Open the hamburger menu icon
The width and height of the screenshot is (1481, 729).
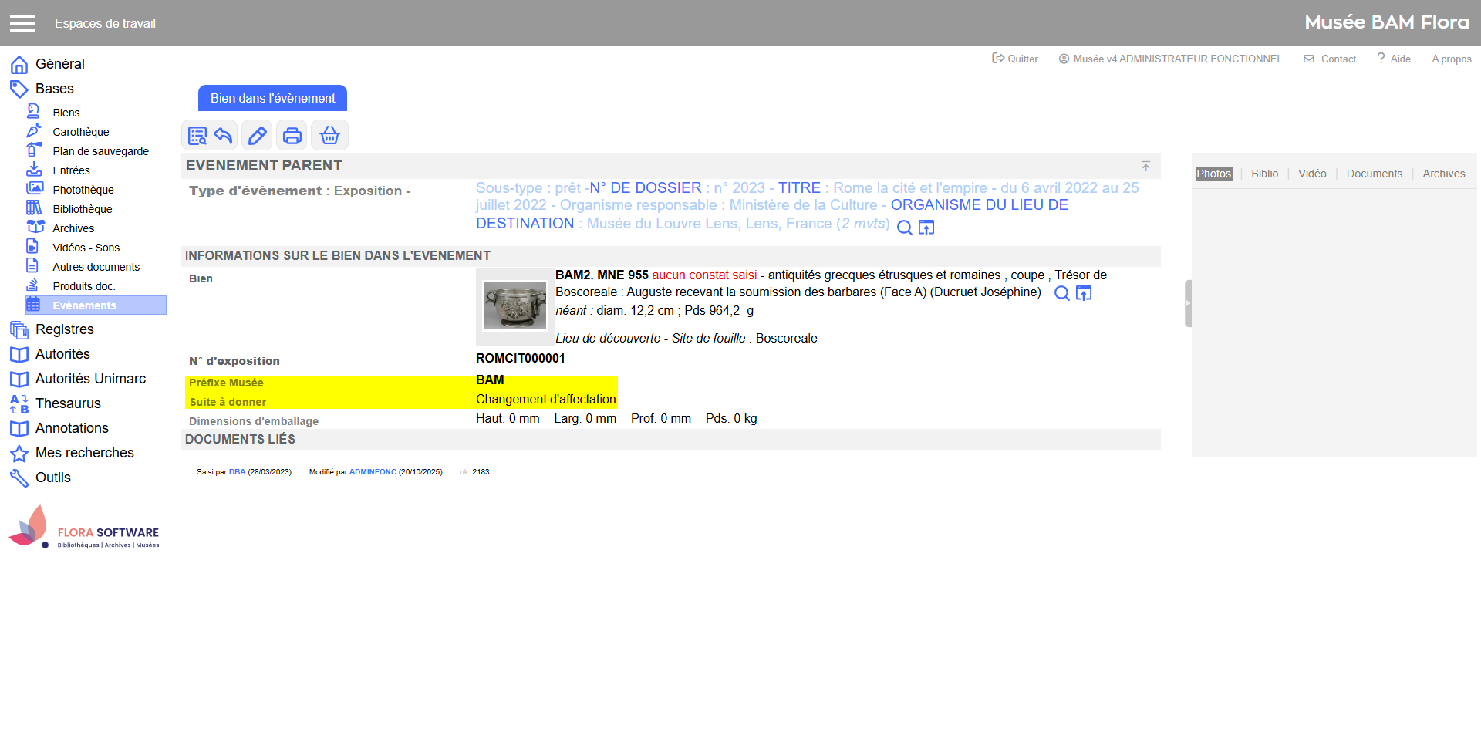pyautogui.click(x=22, y=23)
